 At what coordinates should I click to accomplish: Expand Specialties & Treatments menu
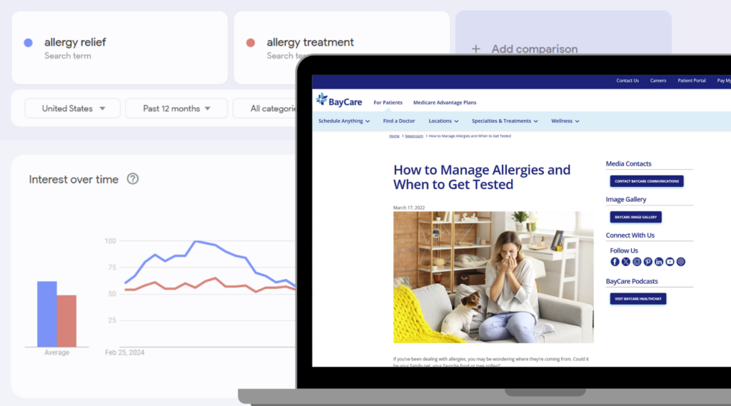505,121
